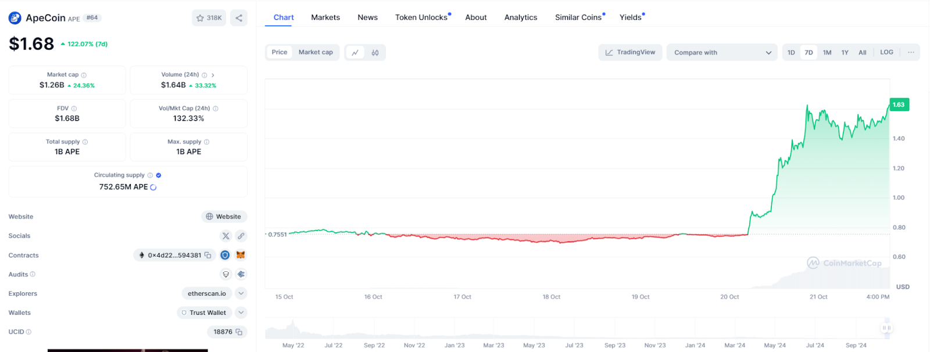The width and height of the screenshot is (930, 352).
Task: Set chart range to 1M
Action: (x=827, y=52)
